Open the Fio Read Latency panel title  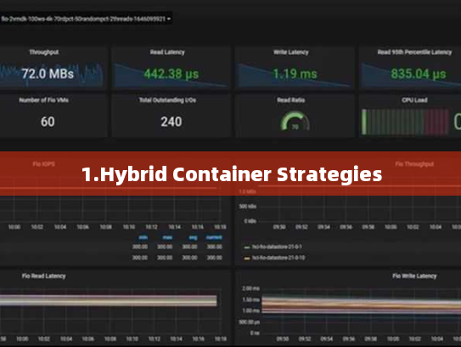click(x=43, y=276)
